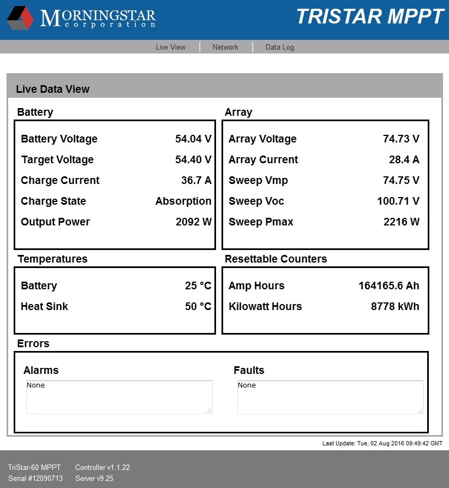The width and height of the screenshot is (449, 488).
Task: Click the Target Voltage label
Action: pyautogui.click(x=57, y=159)
